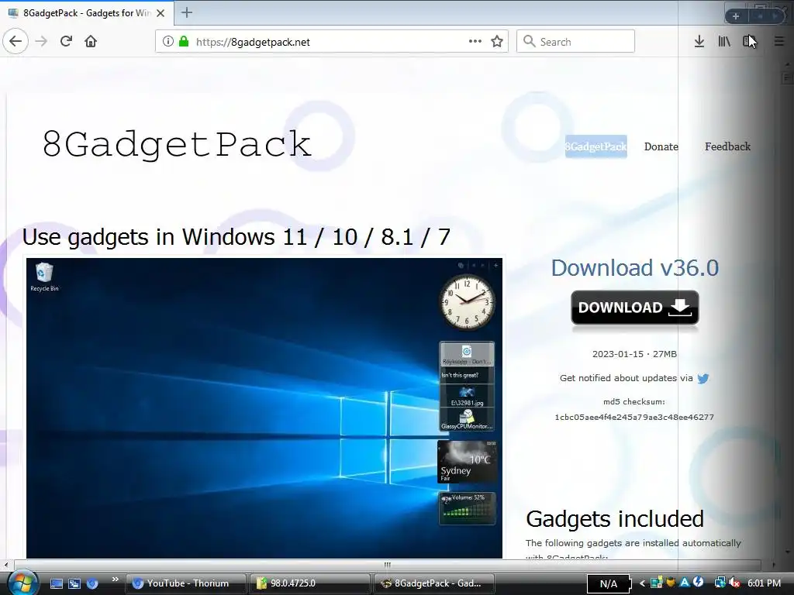Viewport: 794px width, 595px height.
Task: Go back to the previous page
Action: click(16, 42)
